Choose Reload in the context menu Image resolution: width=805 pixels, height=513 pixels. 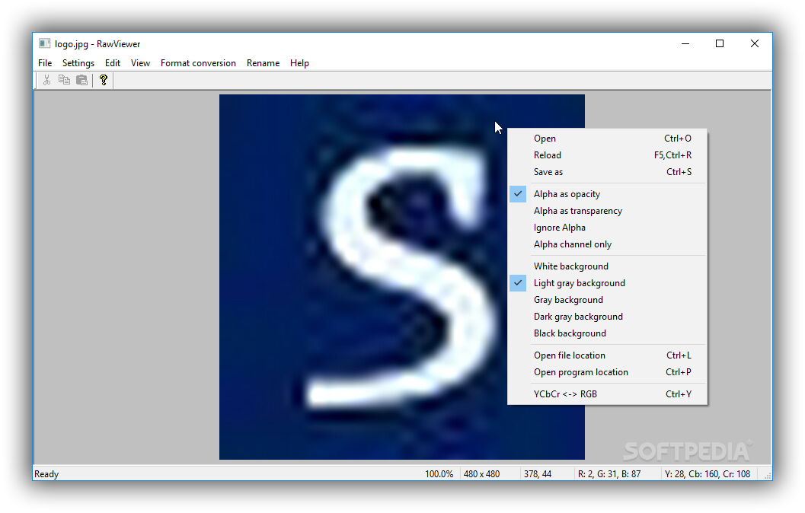point(607,155)
